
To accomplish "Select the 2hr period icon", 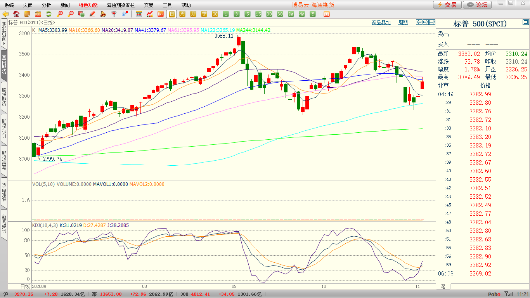I will (x=291, y=14).
